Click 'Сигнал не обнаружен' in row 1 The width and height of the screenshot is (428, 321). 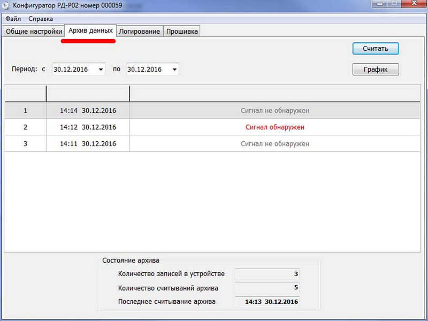[x=275, y=111]
